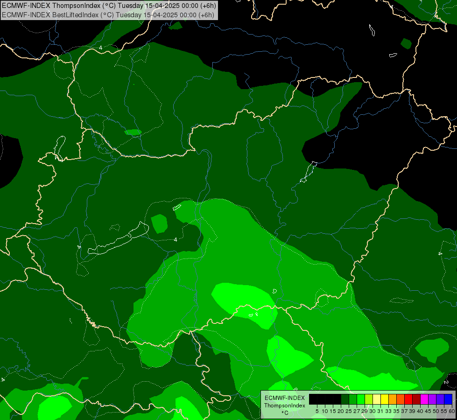The width and height of the screenshot is (457, 420).
Task: Click the dark green 20–25 legend swatch
Action: coord(345,399)
